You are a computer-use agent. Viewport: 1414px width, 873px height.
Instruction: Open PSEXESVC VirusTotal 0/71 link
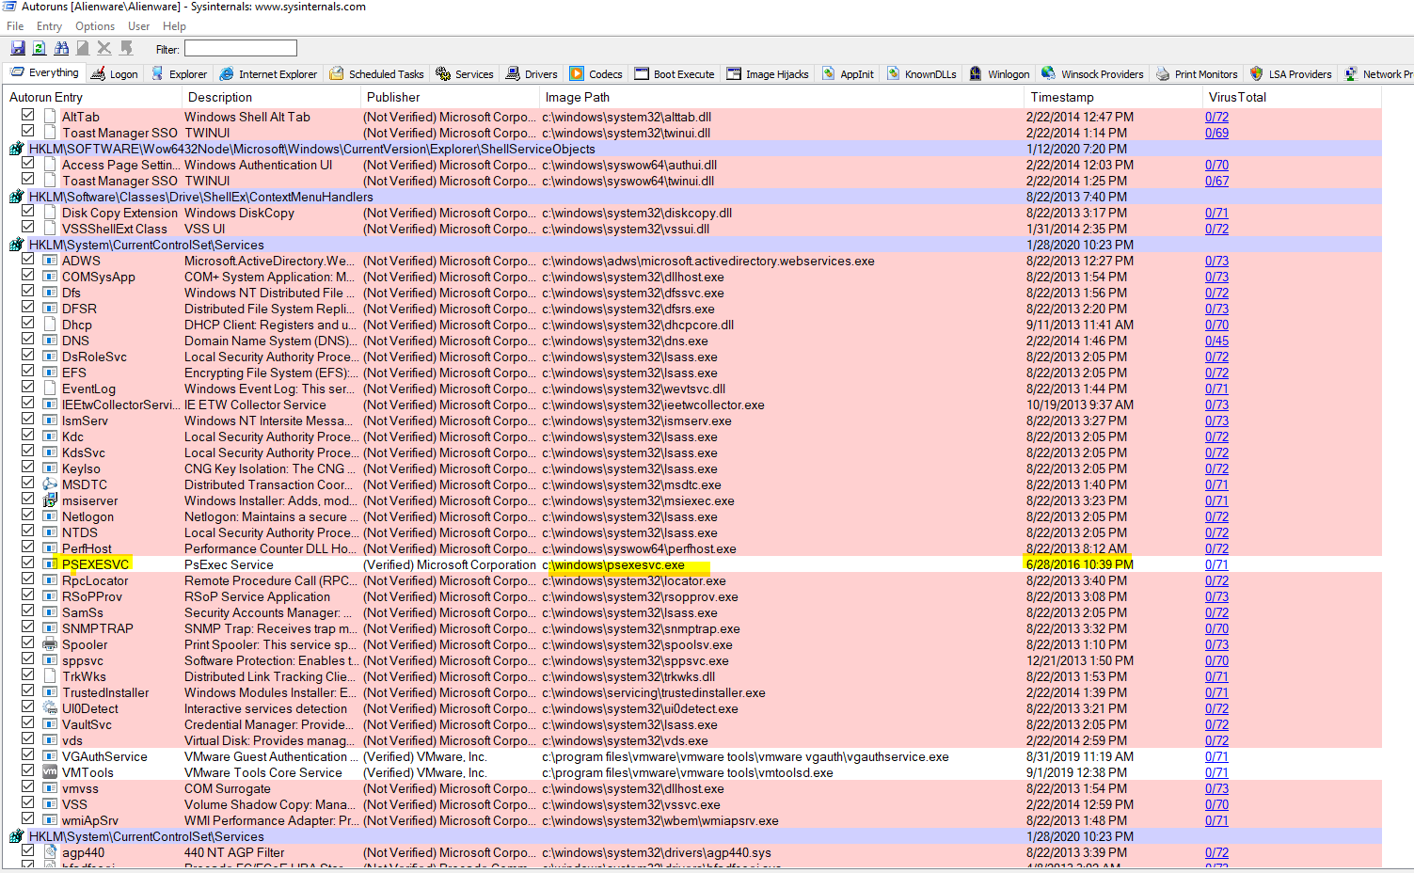1216,564
